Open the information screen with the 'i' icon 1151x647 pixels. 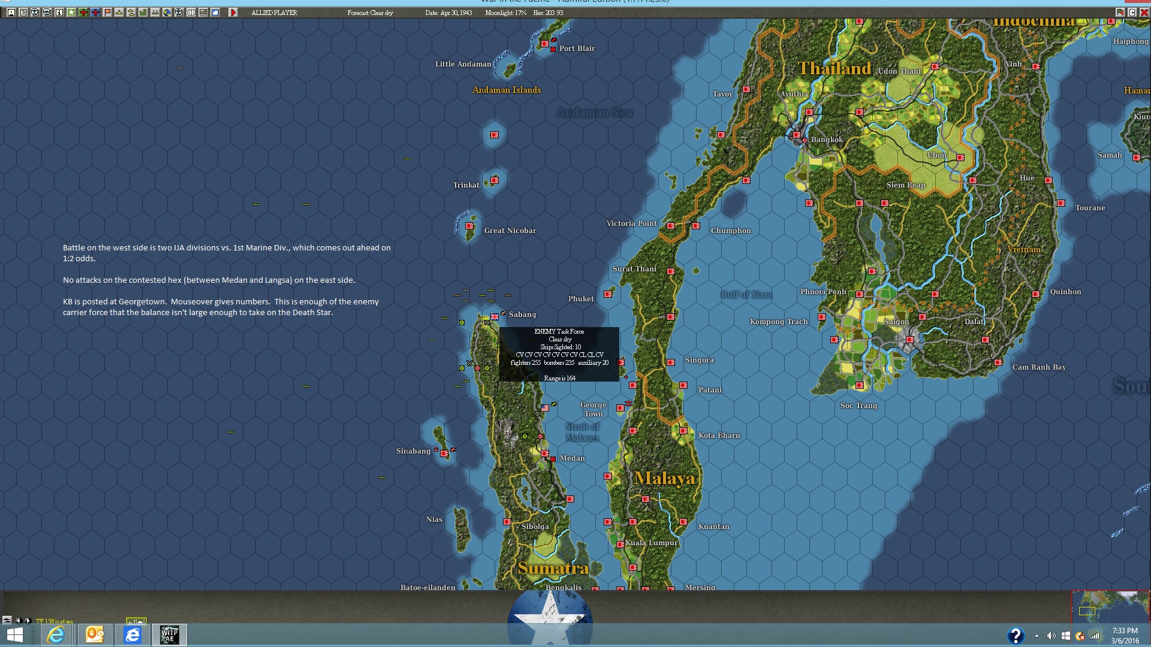(x=58, y=12)
